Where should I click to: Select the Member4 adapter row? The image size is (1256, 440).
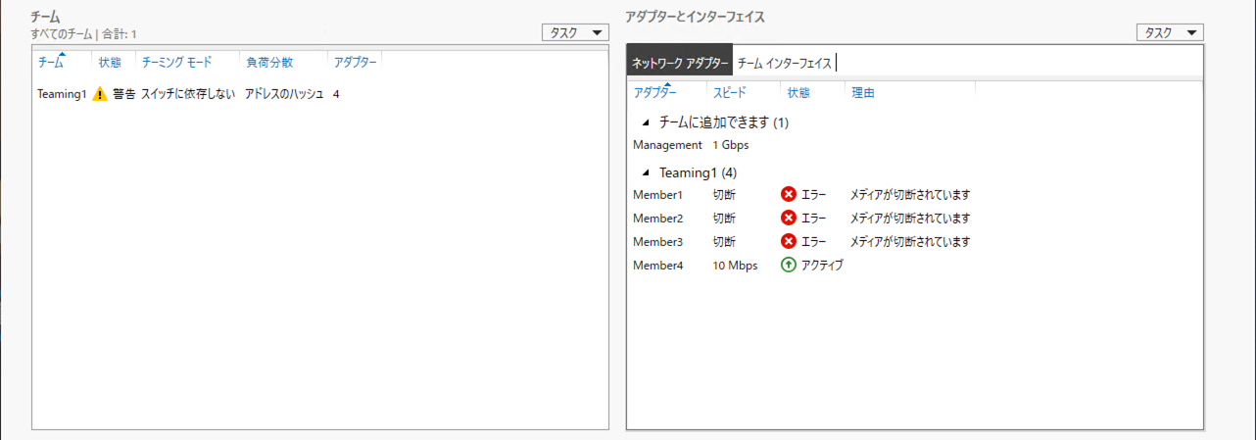pyautogui.click(x=914, y=265)
